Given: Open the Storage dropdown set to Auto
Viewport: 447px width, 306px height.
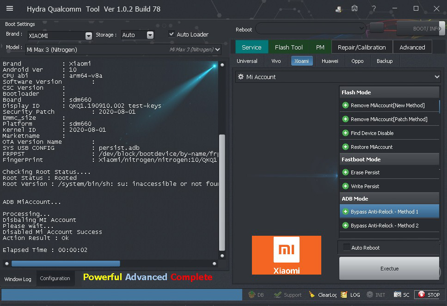Looking at the screenshot, I should coord(150,35).
